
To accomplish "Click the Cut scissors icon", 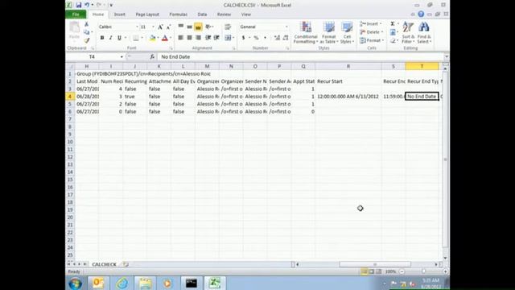I will click(x=87, y=24).
